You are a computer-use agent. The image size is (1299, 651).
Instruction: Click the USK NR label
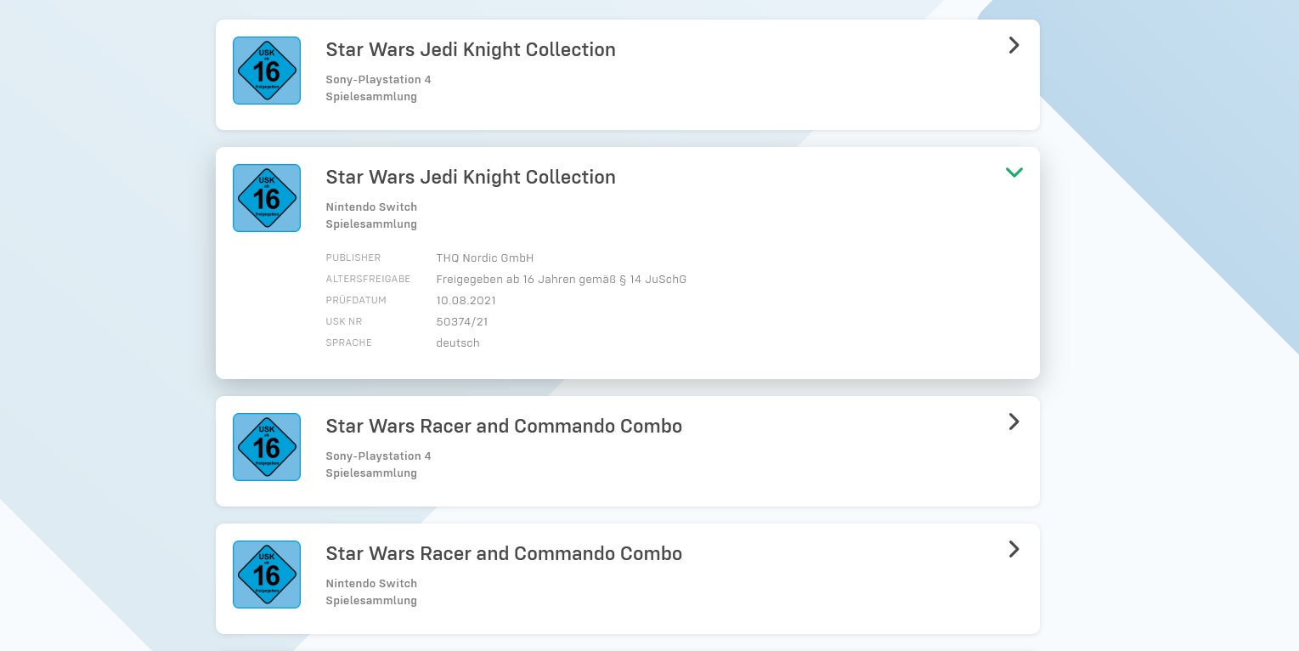pos(344,321)
